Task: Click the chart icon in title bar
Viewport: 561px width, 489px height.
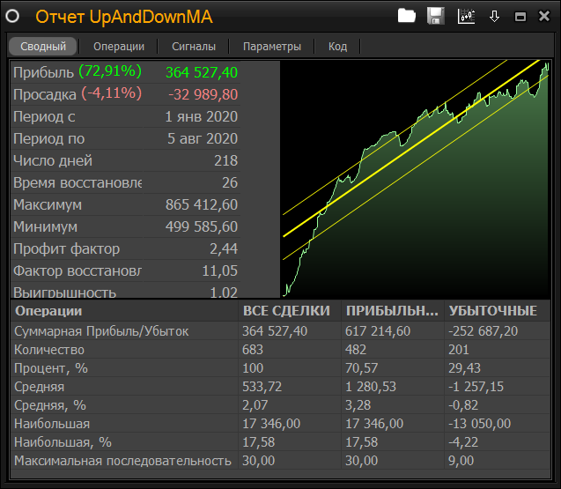Action: 466,16
